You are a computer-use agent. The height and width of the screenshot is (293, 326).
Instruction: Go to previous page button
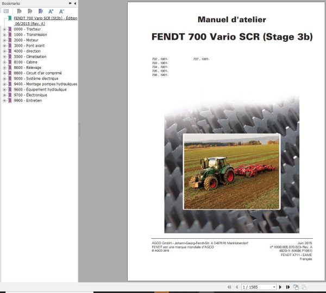pyautogui.click(x=236, y=287)
